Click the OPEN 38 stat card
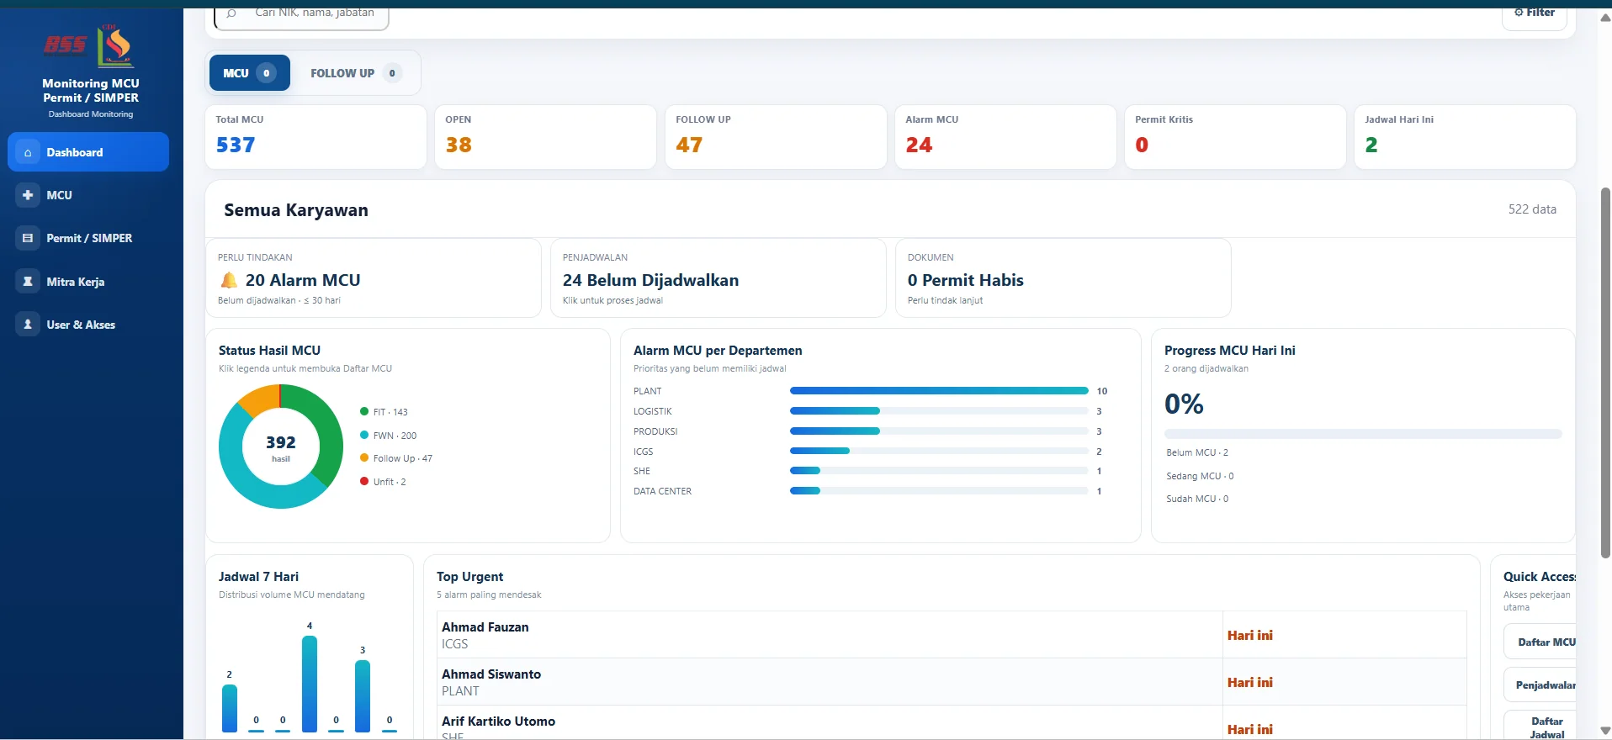Image resolution: width=1612 pixels, height=740 pixels. [546, 137]
